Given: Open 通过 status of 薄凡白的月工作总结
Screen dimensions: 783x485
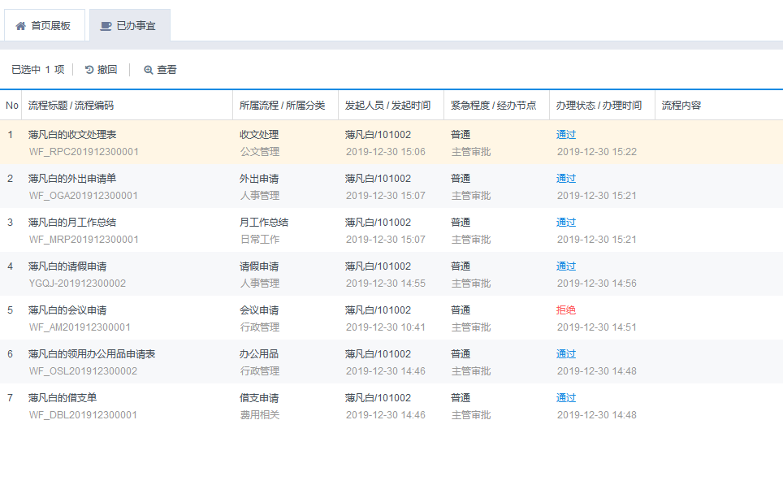Looking at the screenshot, I should pos(566,223).
